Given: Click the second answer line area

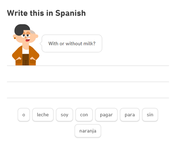Looking at the screenshot, I should pyautogui.click(x=88, y=90).
